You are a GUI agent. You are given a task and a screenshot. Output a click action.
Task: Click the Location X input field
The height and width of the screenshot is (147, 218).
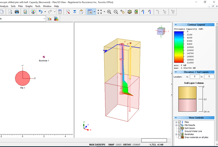195,77
